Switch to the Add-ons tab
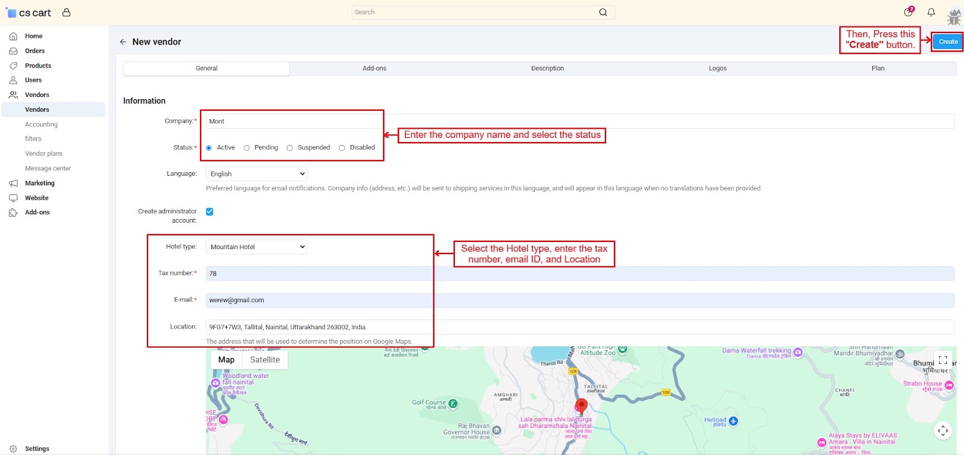The width and height of the screenshot is (964, 455). pos(374,69)
